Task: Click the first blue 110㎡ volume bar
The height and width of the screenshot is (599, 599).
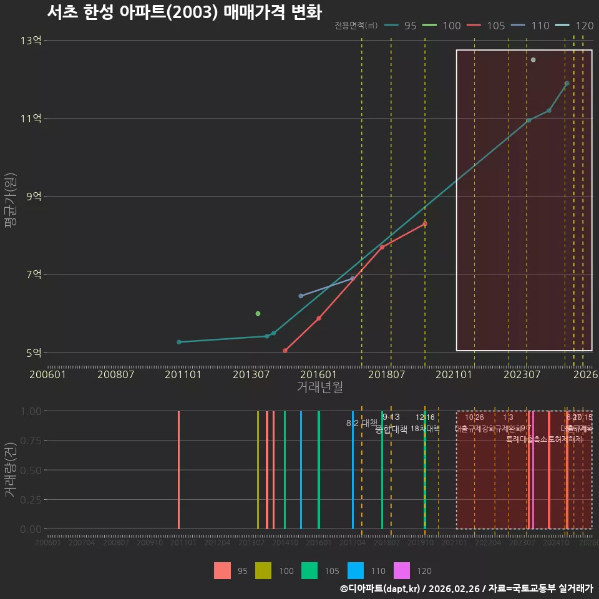Action: 301,470
